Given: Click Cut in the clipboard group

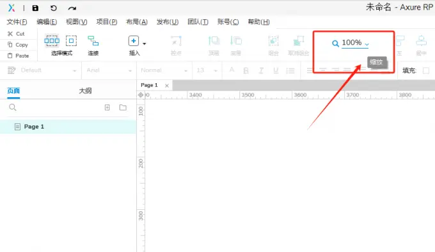Looking at the screenshot, I should pyautogui.click(x=16, y=34).
